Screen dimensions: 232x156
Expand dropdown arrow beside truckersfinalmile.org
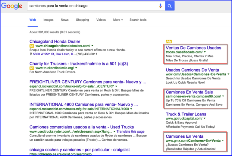coord(76,68)
